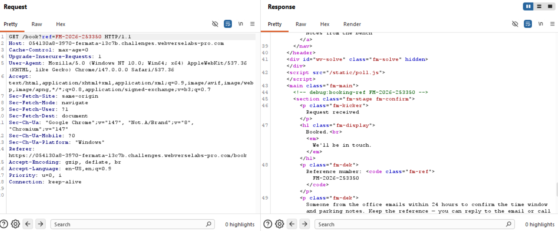
Task: Switch Request view to Raw tab
Action: point(37,24)
